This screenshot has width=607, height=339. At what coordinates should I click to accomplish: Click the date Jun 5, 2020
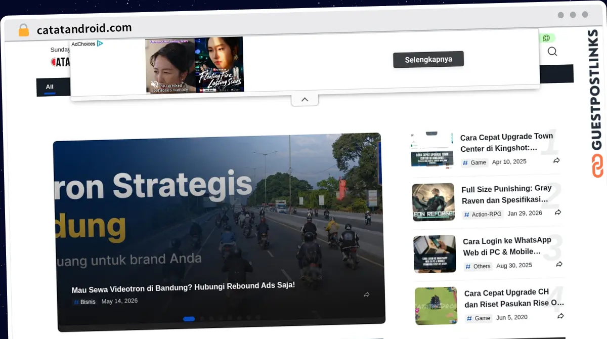[512, 317]
